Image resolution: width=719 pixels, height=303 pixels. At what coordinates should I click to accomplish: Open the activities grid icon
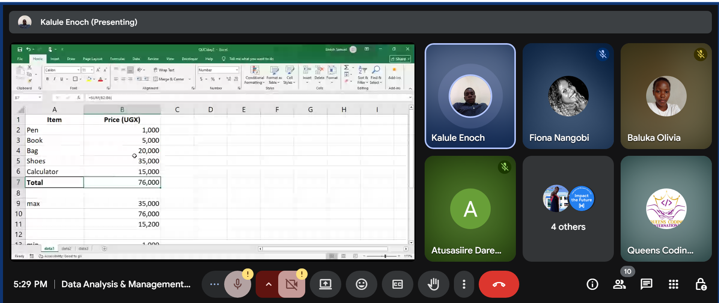pyautogui.click(x=673, y=284)
